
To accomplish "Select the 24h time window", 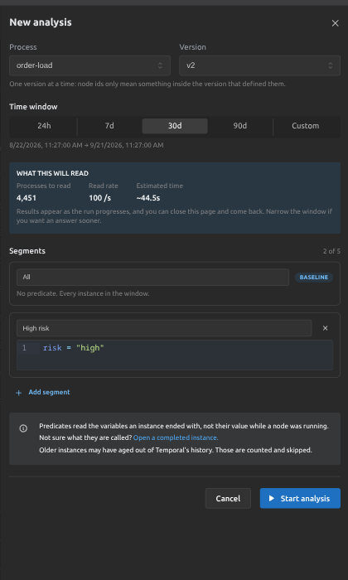I will (x=44, y=126).
